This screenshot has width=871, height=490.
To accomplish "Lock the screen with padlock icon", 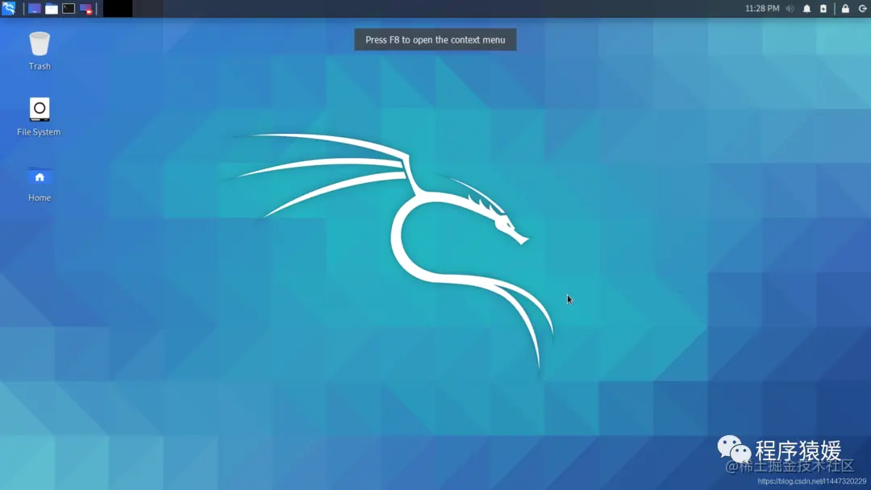I will (x=845, y=9).
